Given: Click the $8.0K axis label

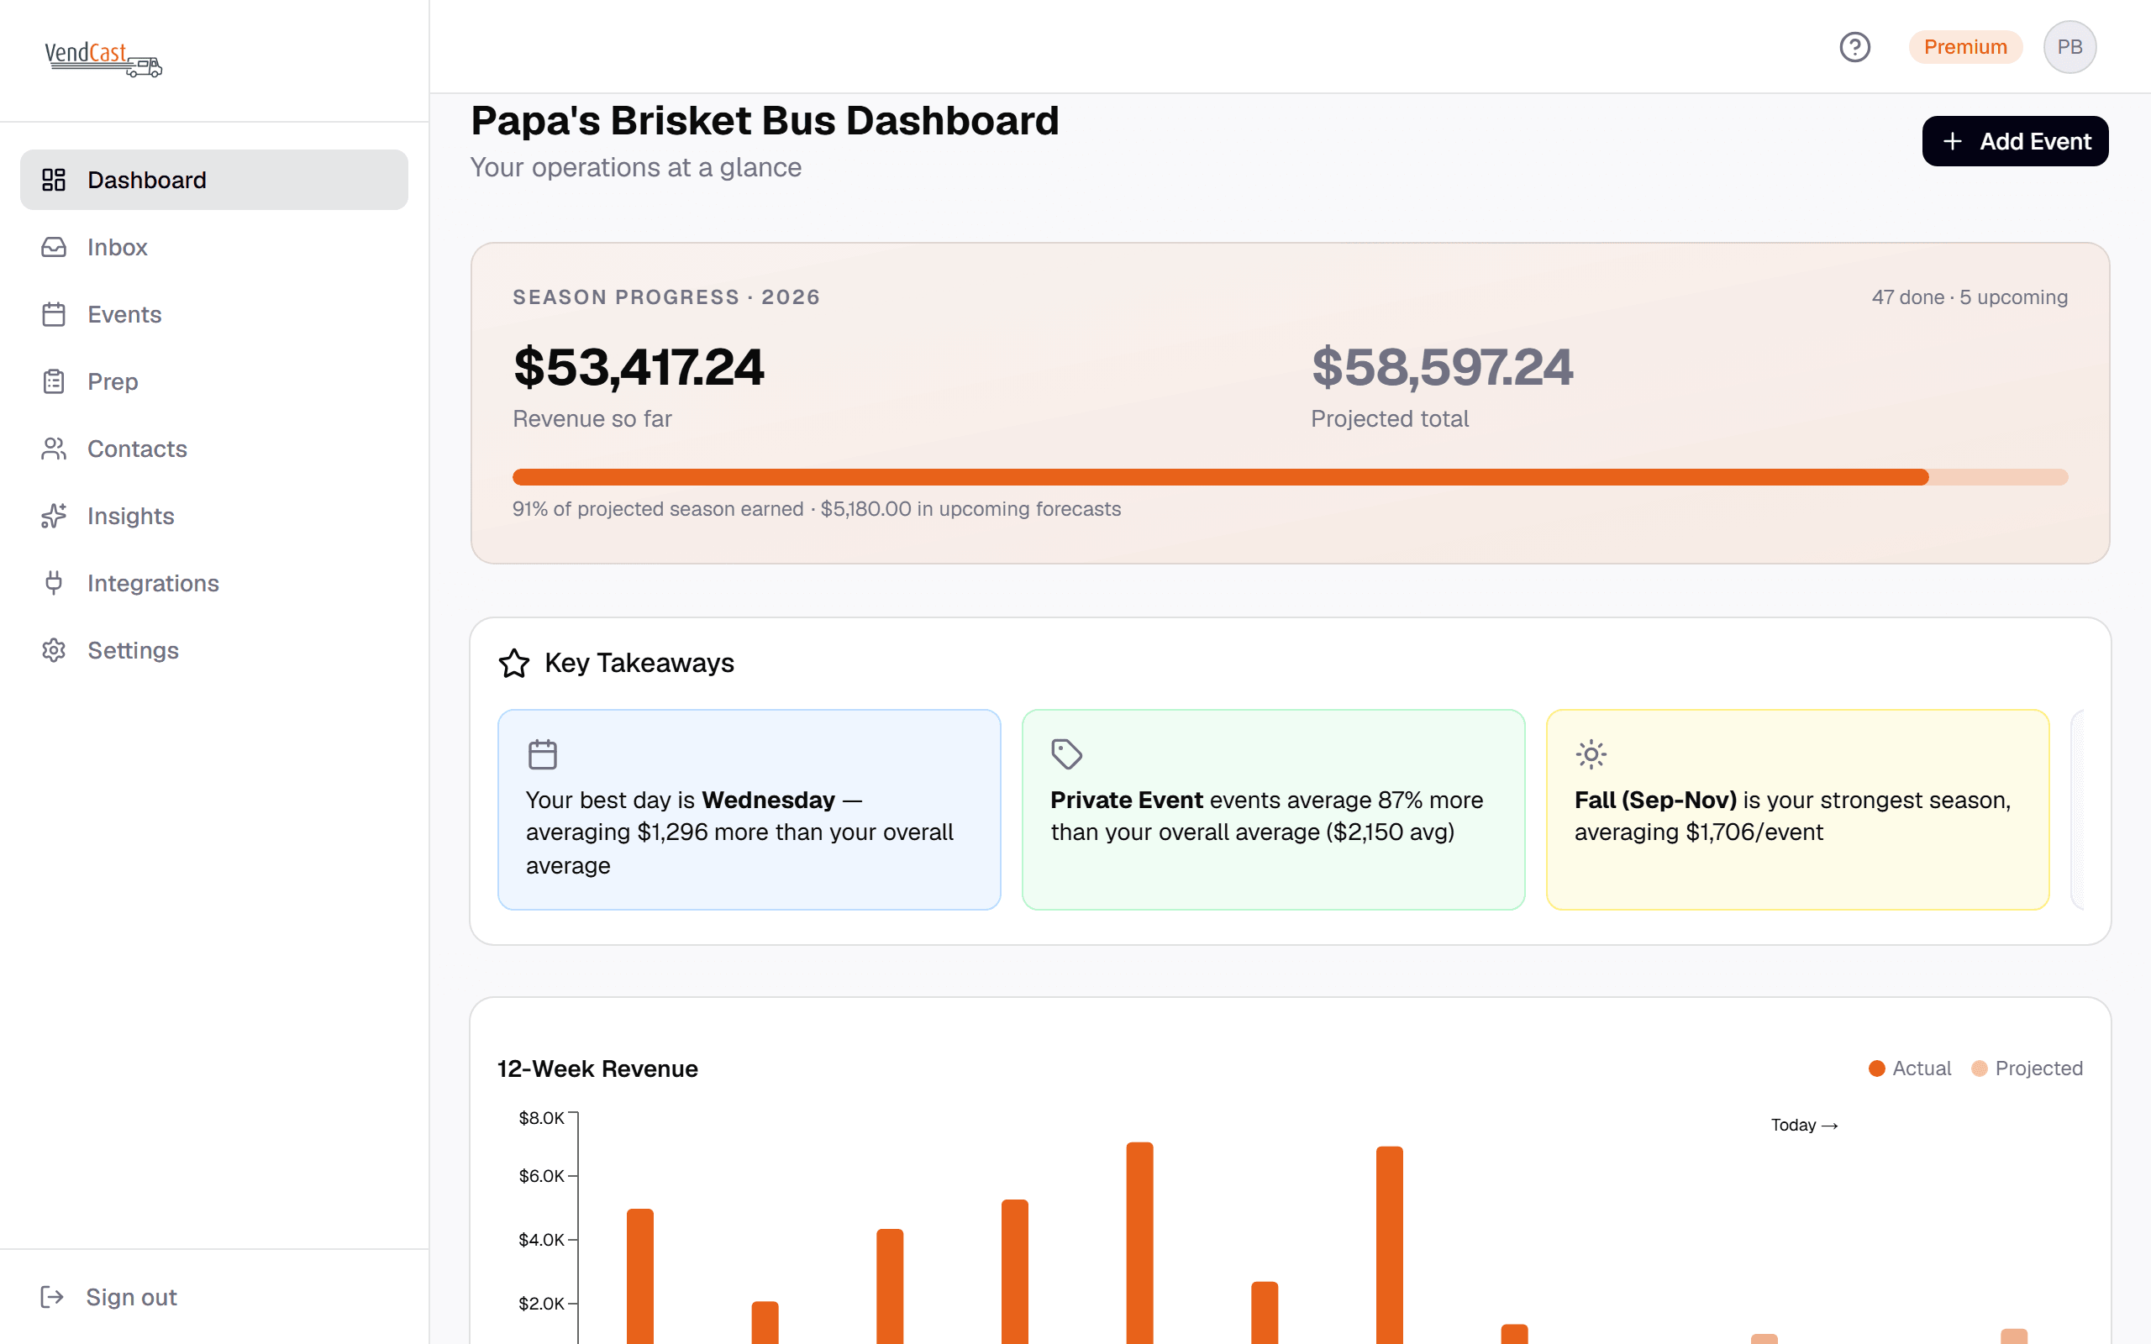Looking at the screenshot, I should coord(541,1118).
